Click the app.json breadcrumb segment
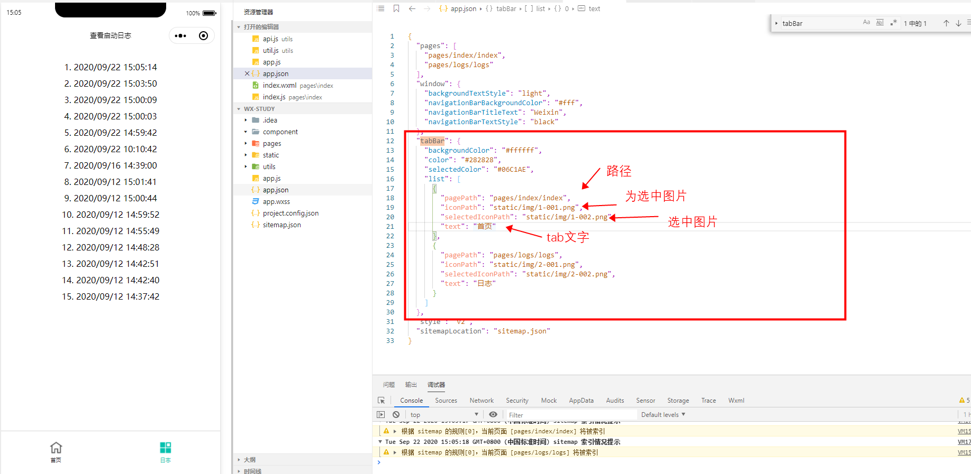 (x=463, y=8)
